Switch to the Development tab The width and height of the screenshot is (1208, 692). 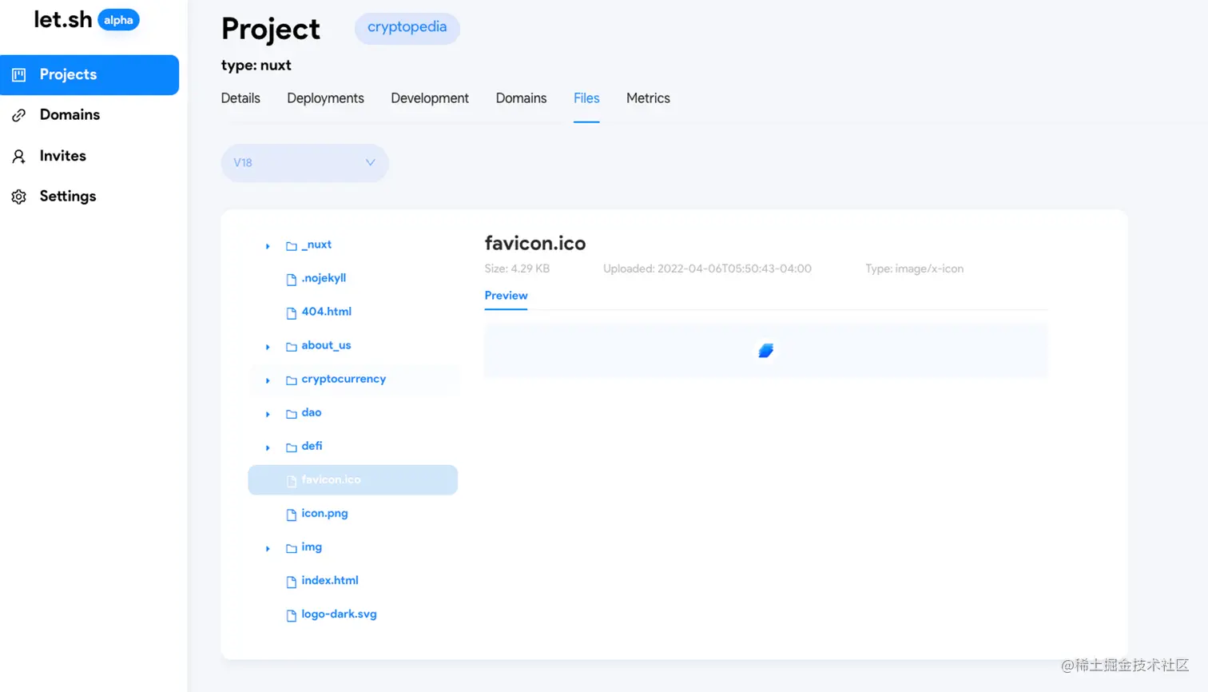pos(430,98)
